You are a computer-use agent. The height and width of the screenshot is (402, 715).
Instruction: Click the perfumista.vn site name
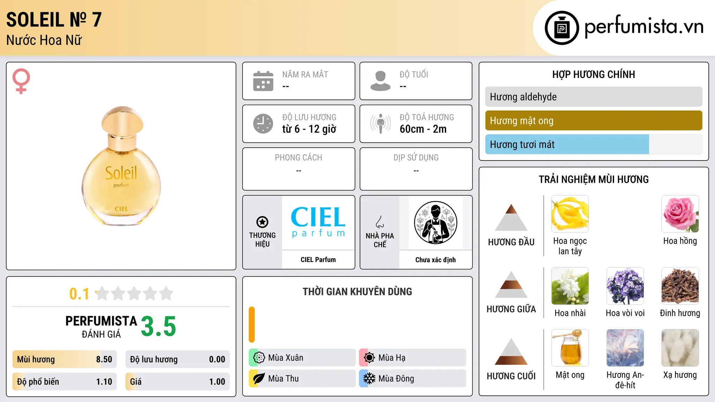[644, 27]
